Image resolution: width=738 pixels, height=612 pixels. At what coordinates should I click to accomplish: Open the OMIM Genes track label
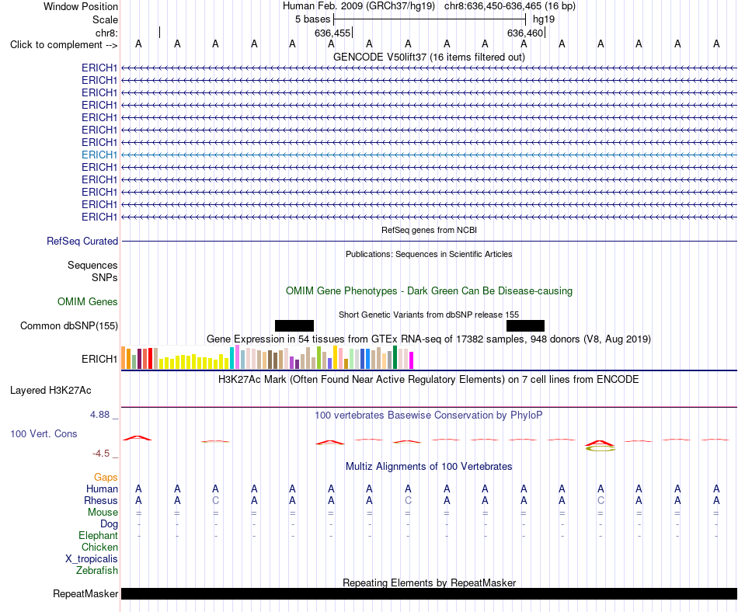click(87, 301)
